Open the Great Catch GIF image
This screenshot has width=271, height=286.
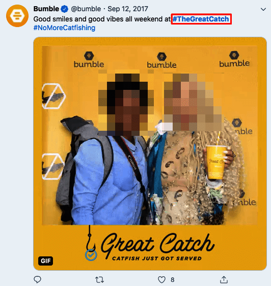pos(150,154)
